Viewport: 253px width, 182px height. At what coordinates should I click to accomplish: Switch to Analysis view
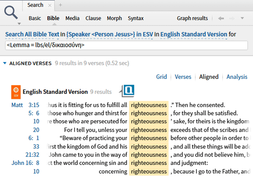pos(237,77)
